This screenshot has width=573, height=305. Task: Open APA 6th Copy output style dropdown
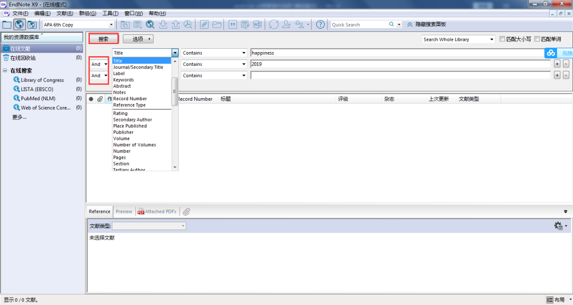pos(111,25)
